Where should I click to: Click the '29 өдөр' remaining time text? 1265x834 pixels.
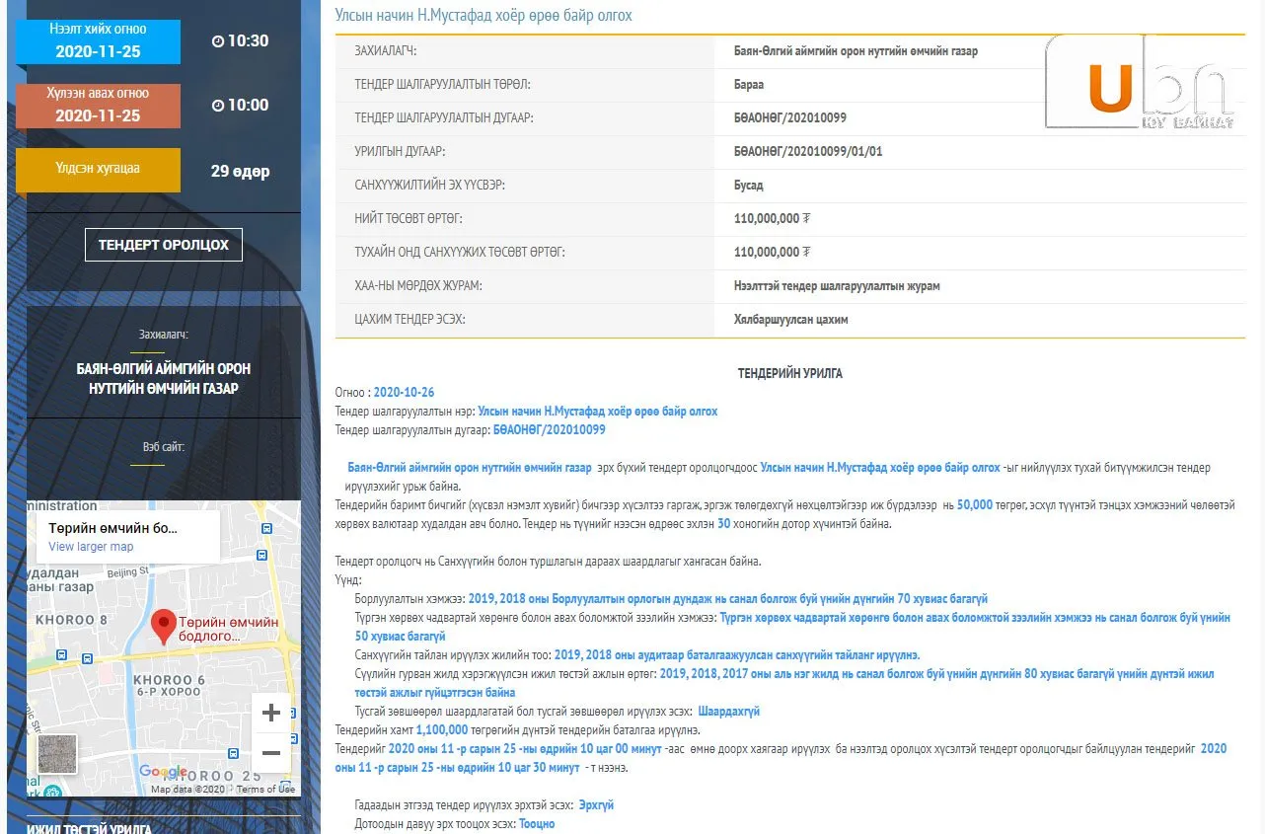click(x=241, y=171)
